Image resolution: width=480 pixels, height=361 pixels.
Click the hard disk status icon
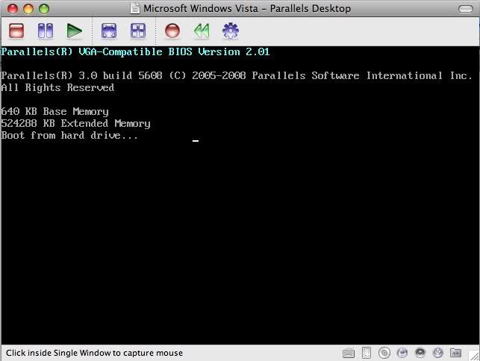[x=367, y=353]
